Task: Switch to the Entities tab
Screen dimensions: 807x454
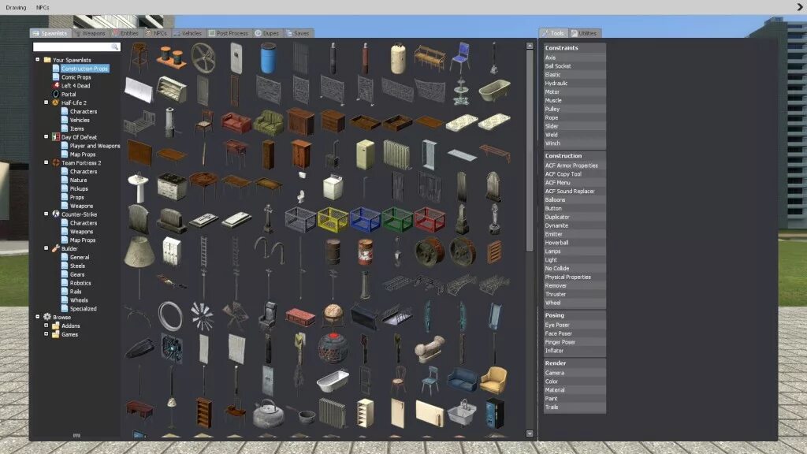Action: 125,33
